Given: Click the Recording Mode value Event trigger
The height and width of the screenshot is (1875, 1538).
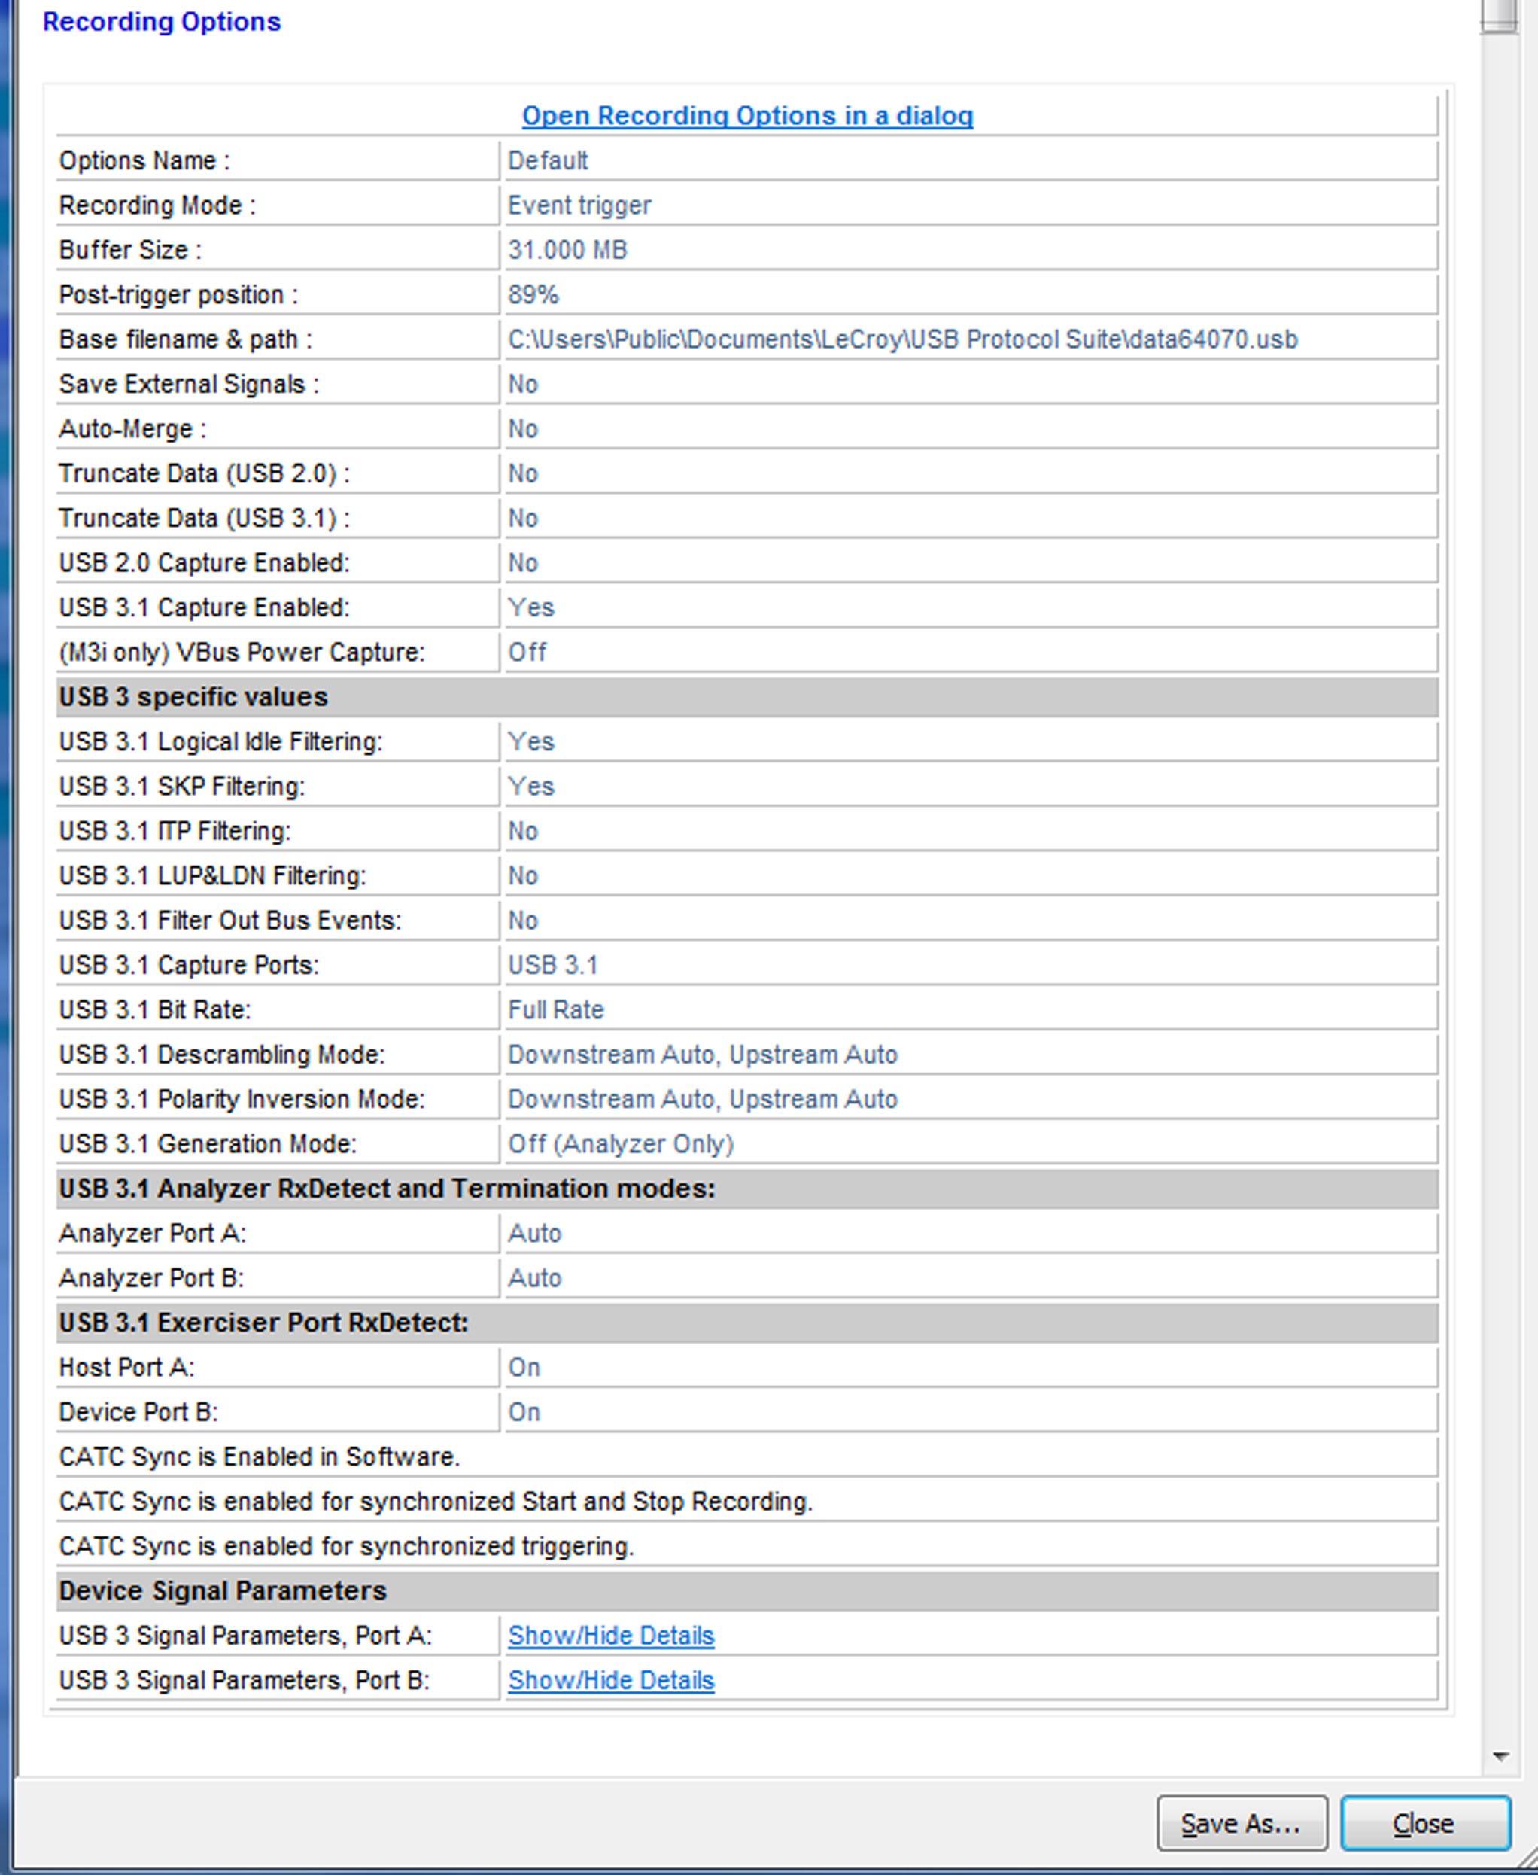Looking at the screenshot, I should tap(579, 205).
